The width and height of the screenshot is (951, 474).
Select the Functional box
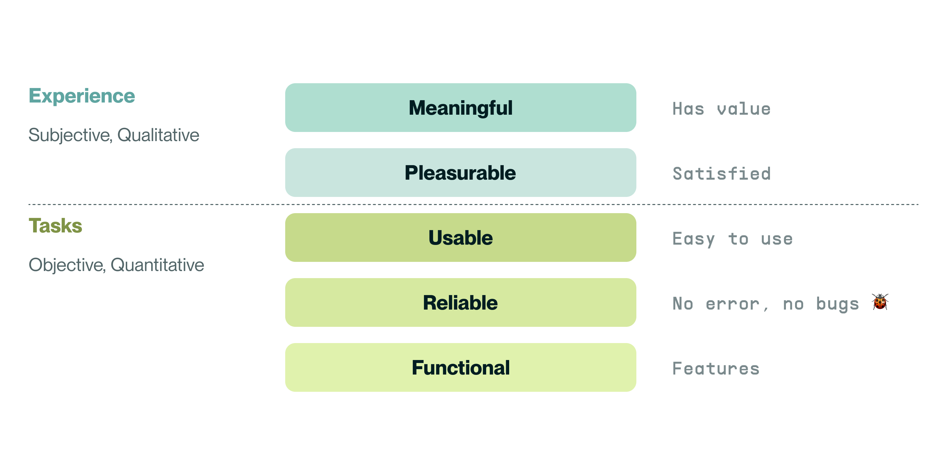pyautogui.click(x=460, y=367)
